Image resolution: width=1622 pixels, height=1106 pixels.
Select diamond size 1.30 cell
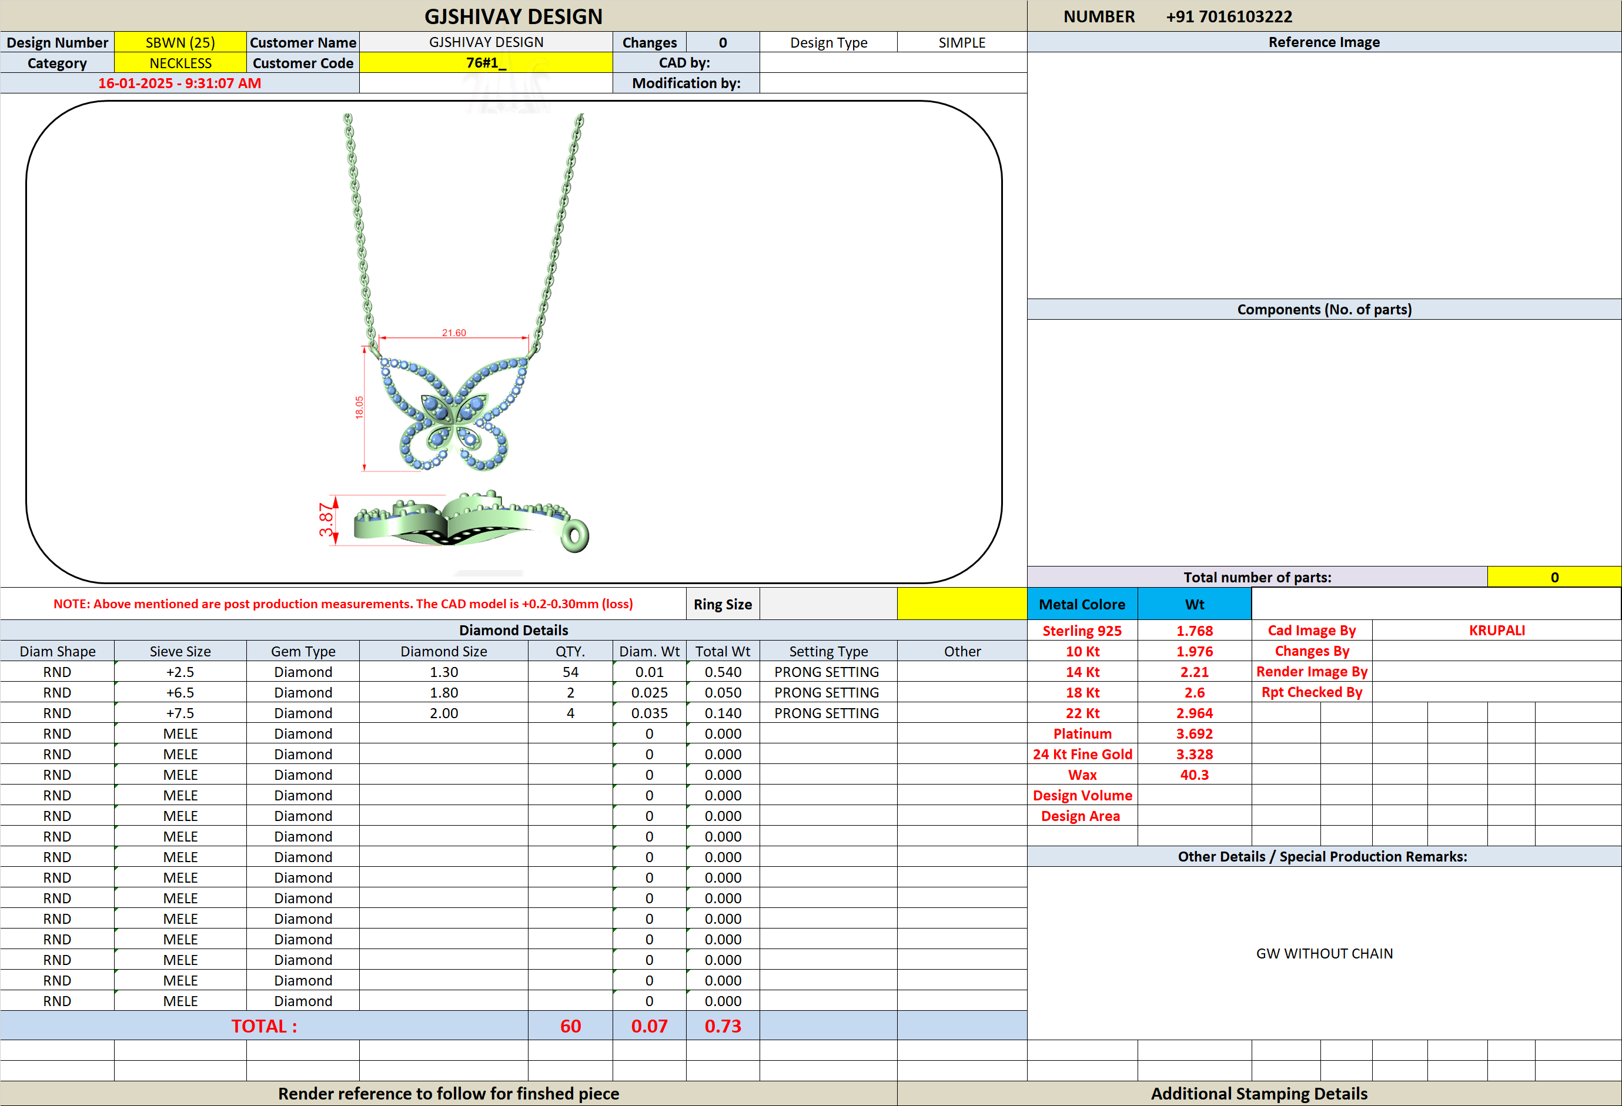[444, 672]
